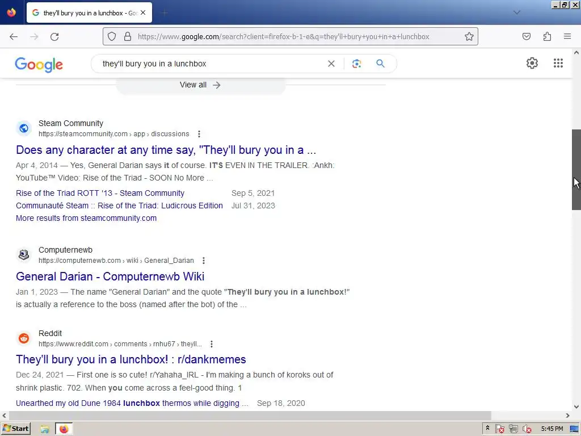Open the tracking protection shield icon
The width and height of the screenshot is (581, 436).
coord(112,37)
